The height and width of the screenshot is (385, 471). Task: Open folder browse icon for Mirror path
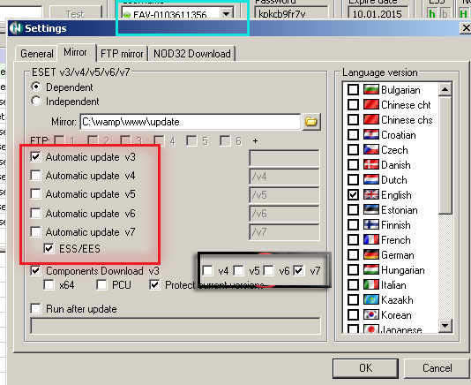pyautogui.click(x=311, y=122)
